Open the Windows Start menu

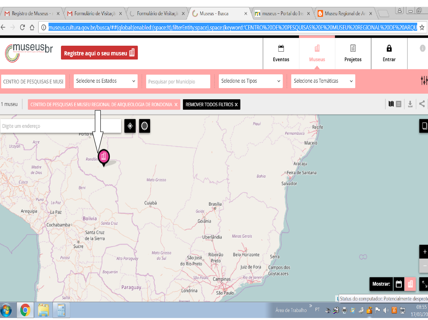click(6, 310)
